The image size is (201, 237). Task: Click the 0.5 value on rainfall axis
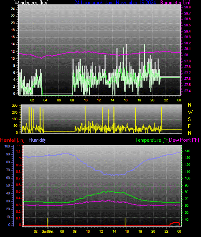[x=18, y=192]
